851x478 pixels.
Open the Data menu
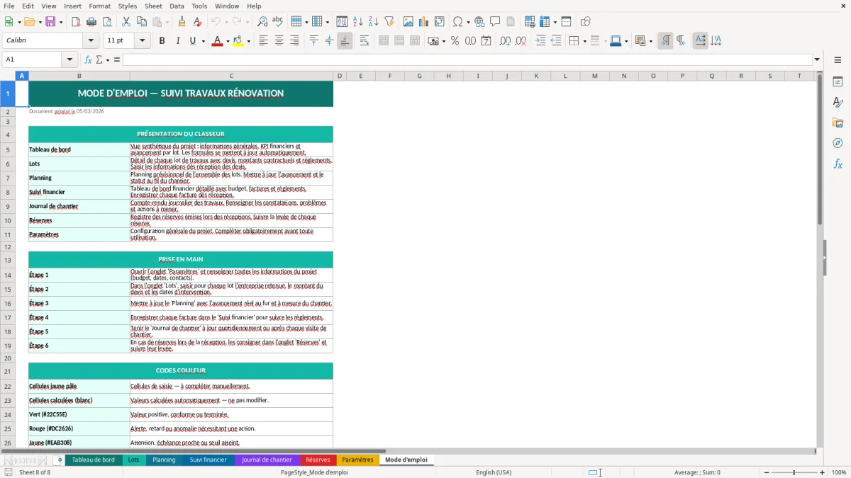click(177, 6)
